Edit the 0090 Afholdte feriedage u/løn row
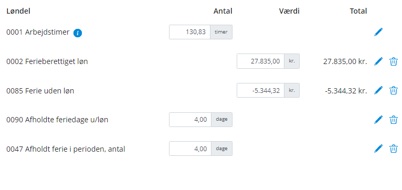The image size is (402, 190). point(378,120)
